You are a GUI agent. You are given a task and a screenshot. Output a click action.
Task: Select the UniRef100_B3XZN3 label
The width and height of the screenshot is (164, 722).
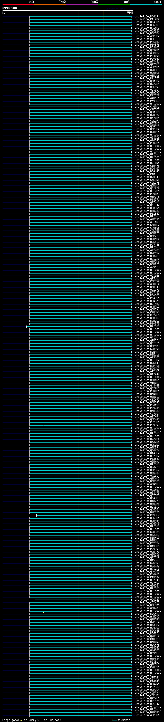click(x=147, y=124)
